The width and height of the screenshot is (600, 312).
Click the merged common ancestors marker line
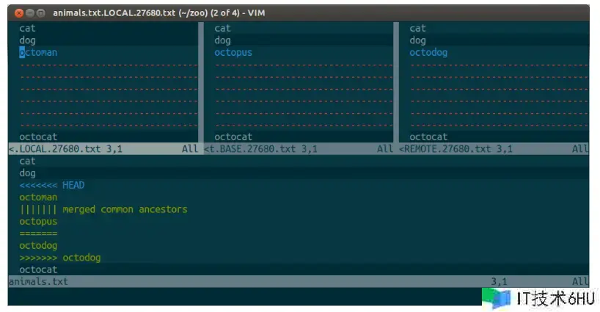pyautogui.click(x=103, y=209)
